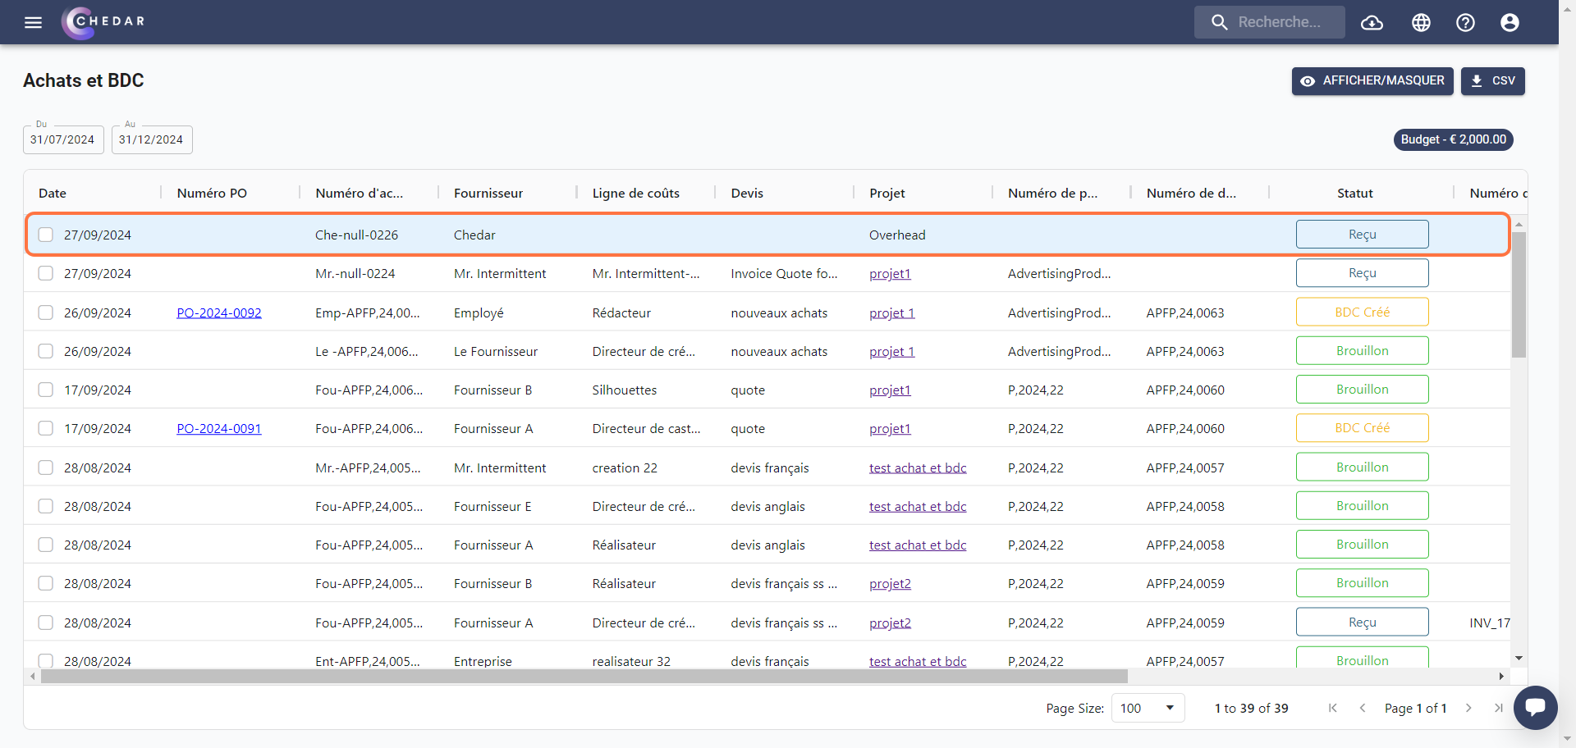This screenshot has height=748, width=1576.
Task: Select the Chedar Overhead row checkbox
Action: pyautogui.click(x=46, y=235)
